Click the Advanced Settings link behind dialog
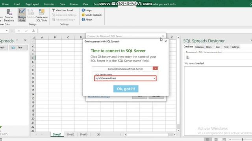 [x=99, y=97]
